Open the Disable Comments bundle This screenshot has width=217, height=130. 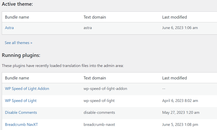pos(21,112)
